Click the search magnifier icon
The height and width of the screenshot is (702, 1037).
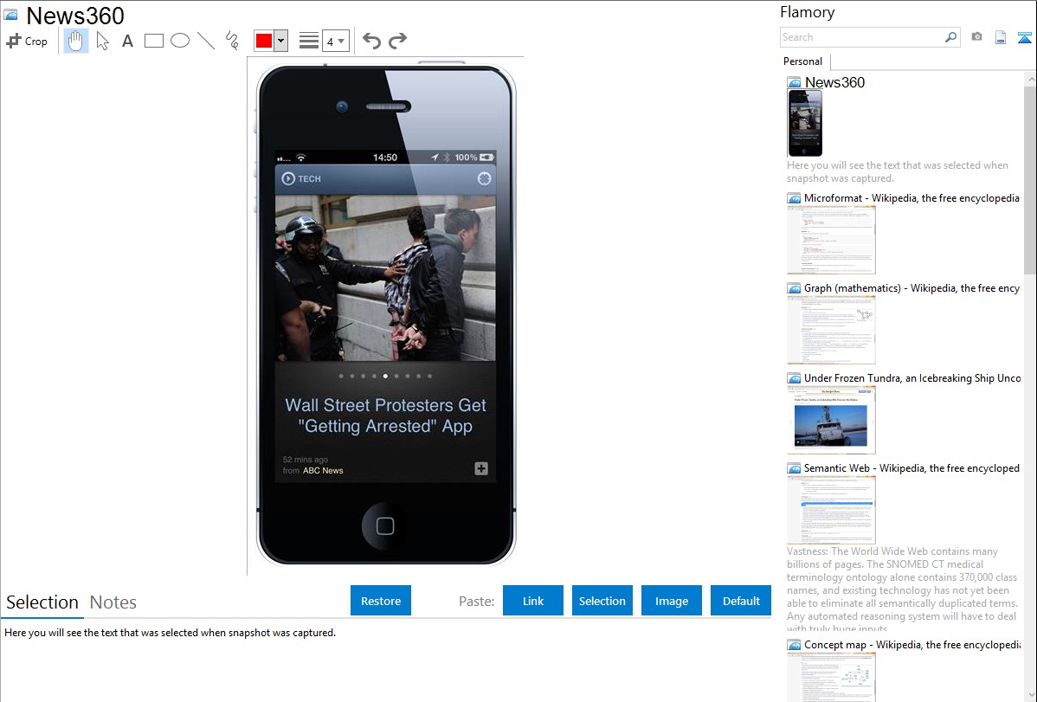[x=951, y=37]
